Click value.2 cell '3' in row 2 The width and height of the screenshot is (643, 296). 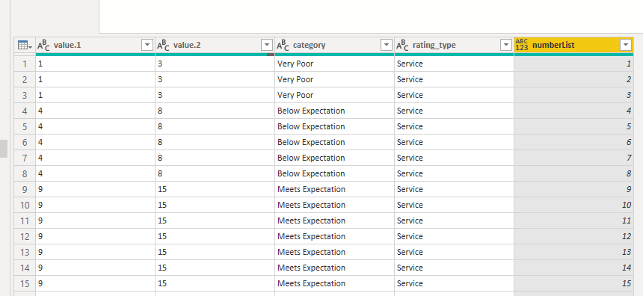[x=215, y=79]
